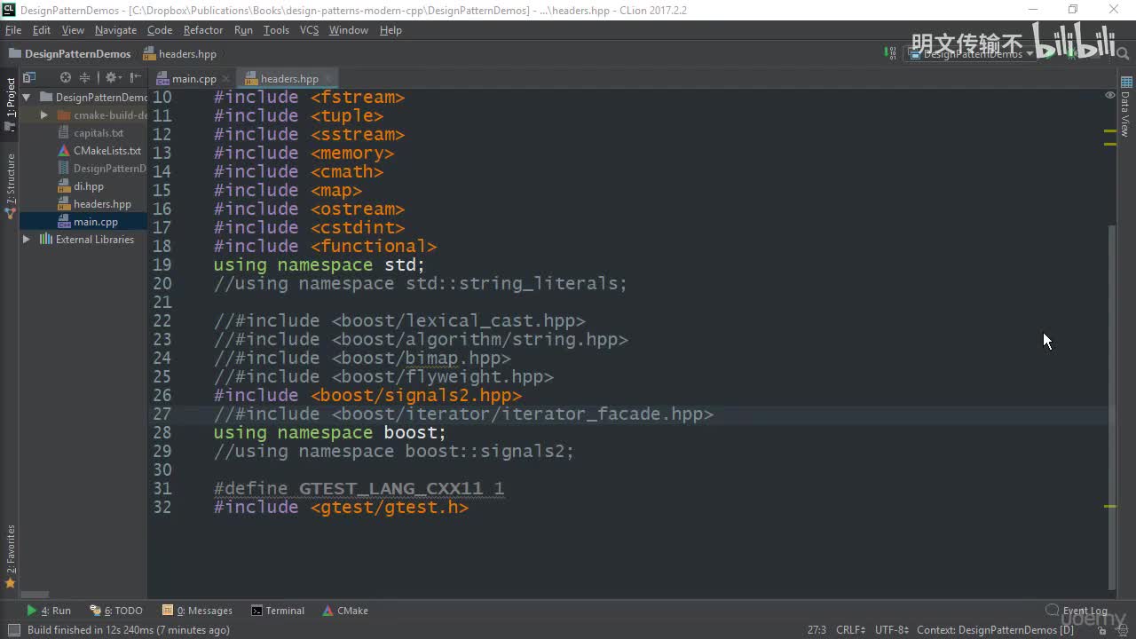Image resolution: width=1136 pixels, height=639 pixels.
Task: Open the Event Log
Action: coord(1077,611)
